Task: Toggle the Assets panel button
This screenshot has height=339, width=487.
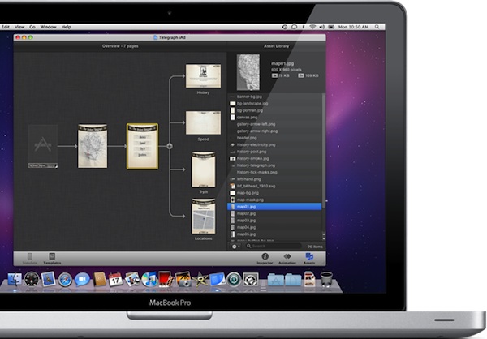Action: [309, 257]
